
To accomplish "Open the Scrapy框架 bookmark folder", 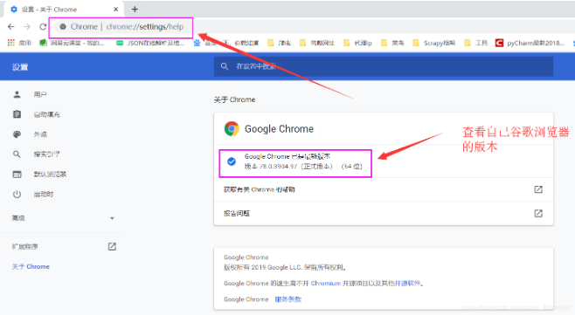I will coord(433,43).
